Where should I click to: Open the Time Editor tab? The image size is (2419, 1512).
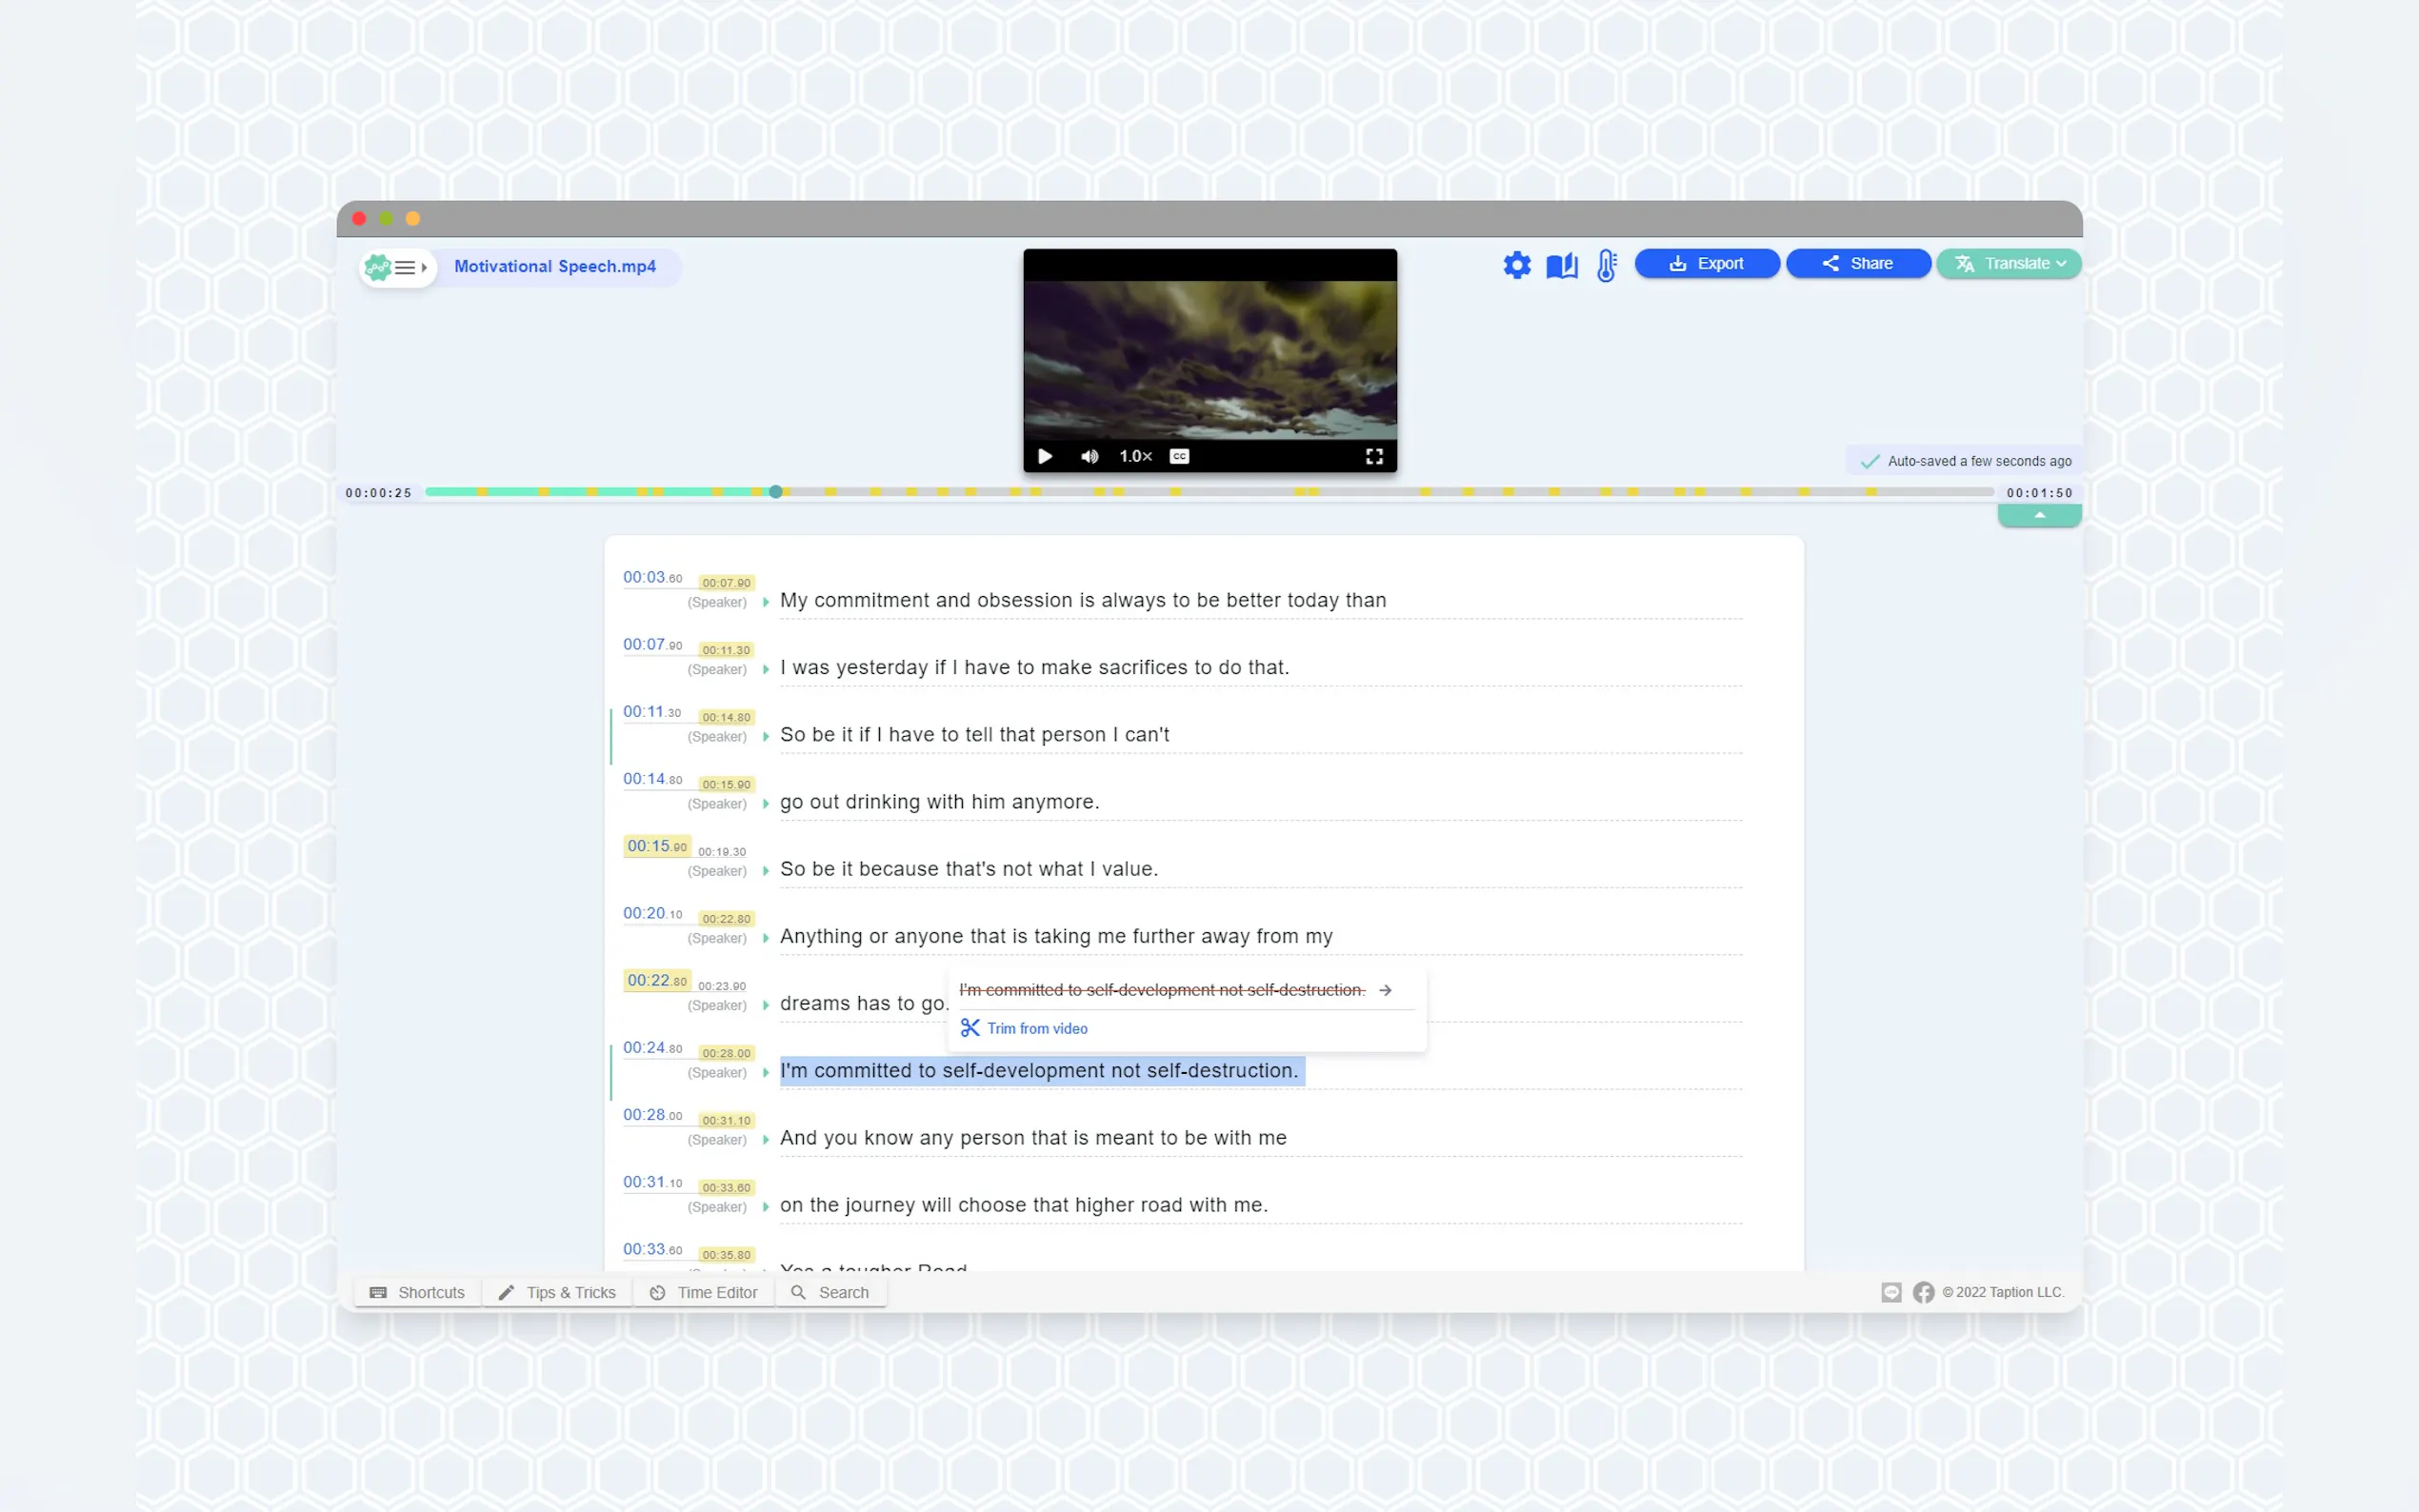(x=704, y=1292)
